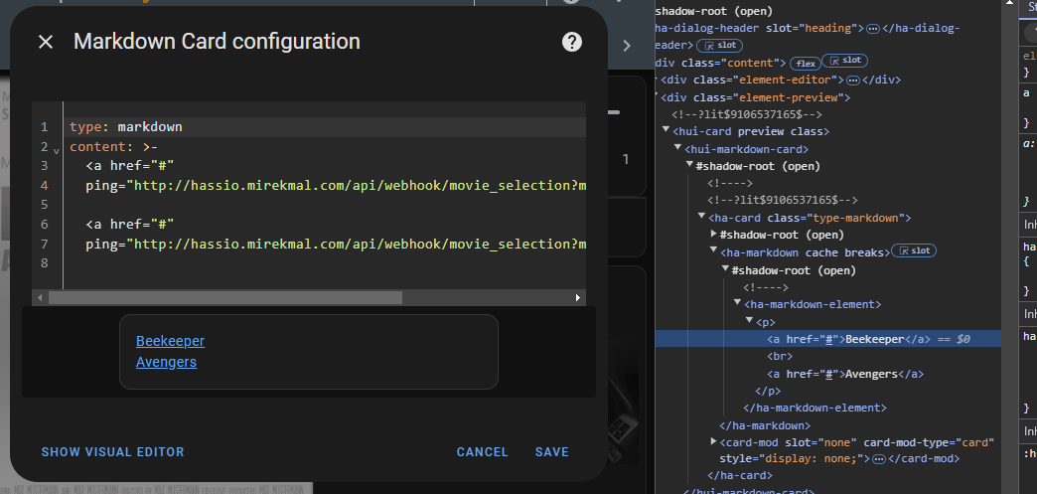Expand the card-mod element node

pos(713,441)
